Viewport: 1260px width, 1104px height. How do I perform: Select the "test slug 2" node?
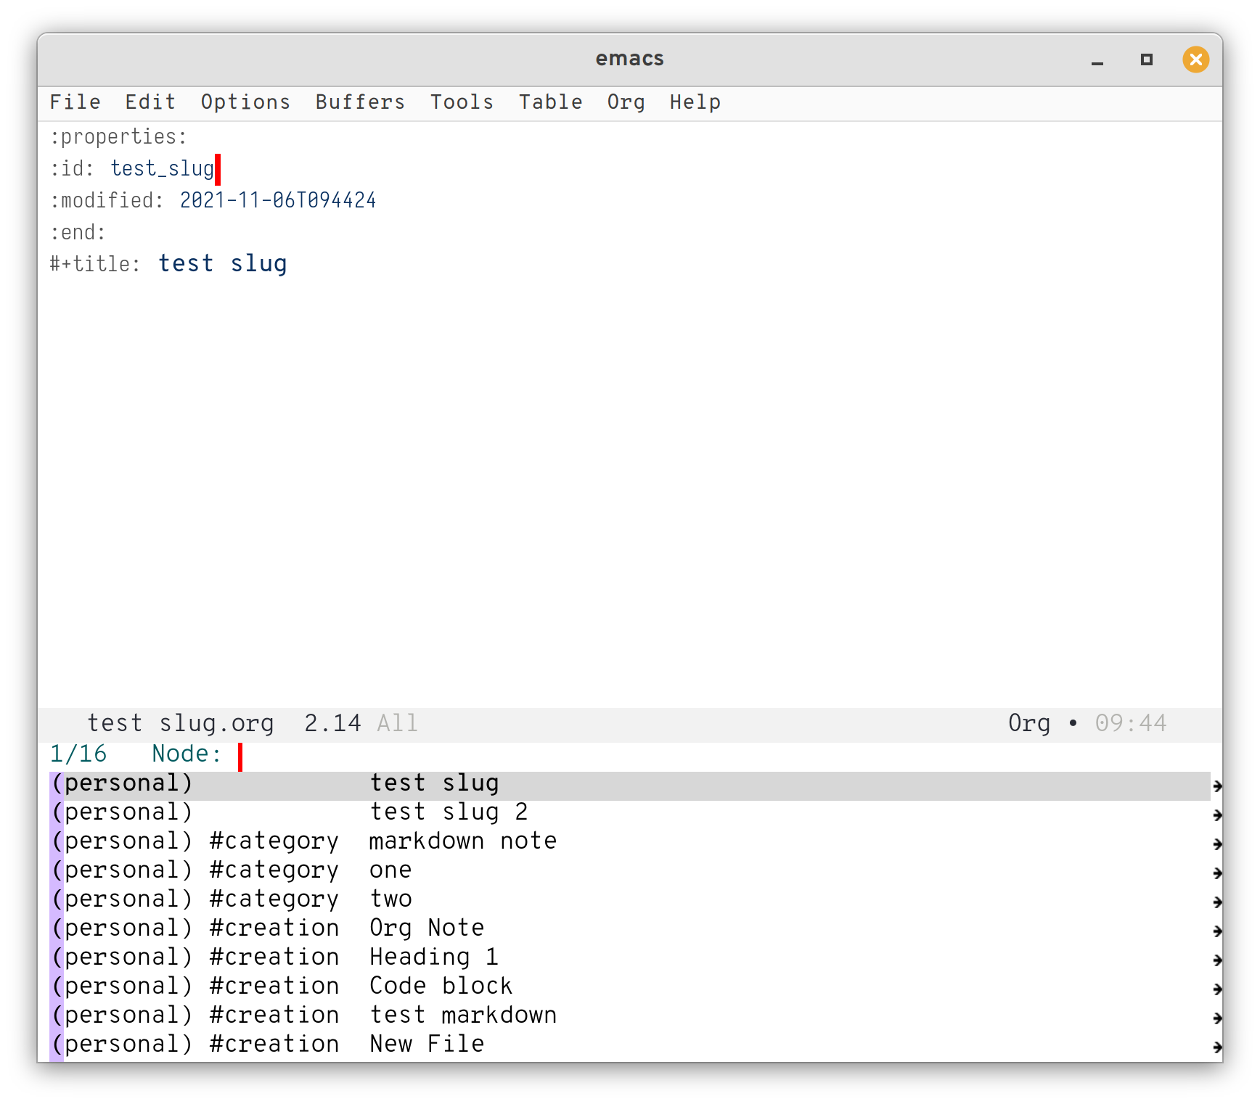[449, 812]
